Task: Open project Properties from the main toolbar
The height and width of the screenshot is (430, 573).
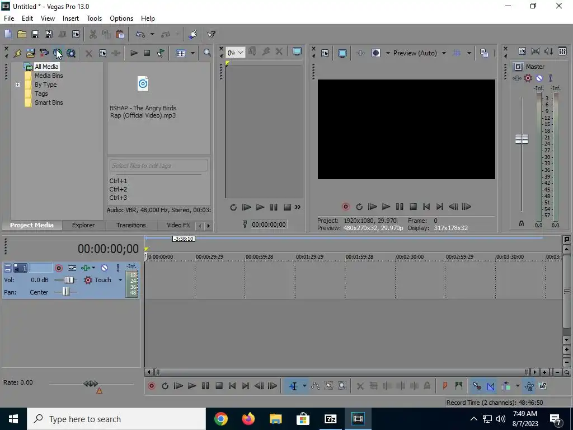Action: click(76, 34)
